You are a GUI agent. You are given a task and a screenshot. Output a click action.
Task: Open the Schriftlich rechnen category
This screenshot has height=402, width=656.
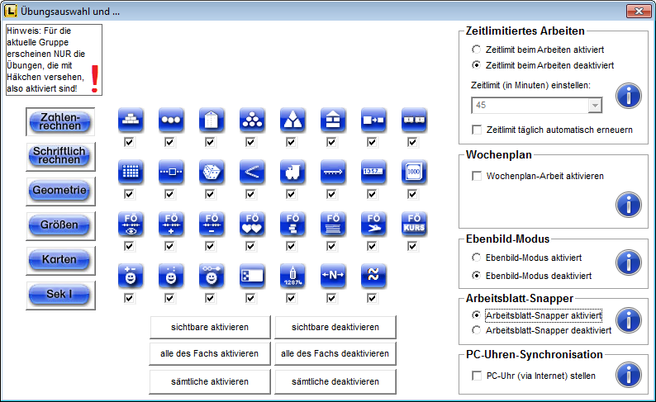pyautogui.click(x=59, y=155)
